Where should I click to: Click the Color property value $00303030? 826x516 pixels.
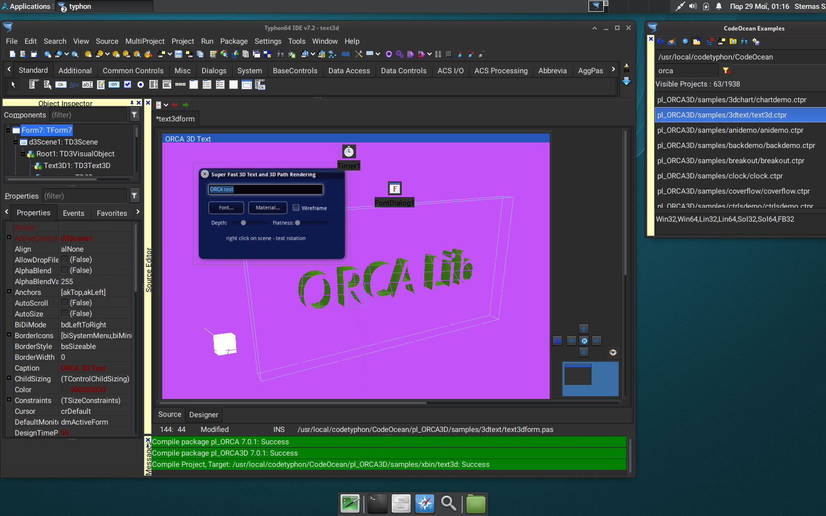point(88,390)
